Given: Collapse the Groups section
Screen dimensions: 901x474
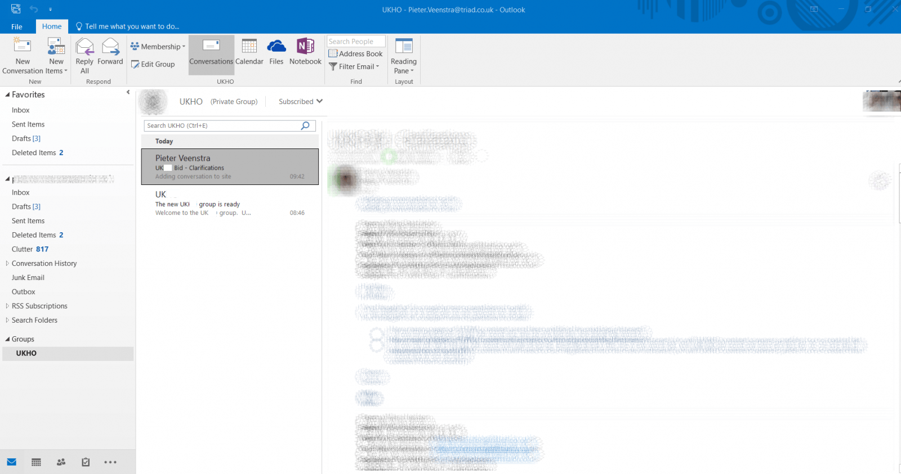Looking at the screenshot, I should pos(7,339).
